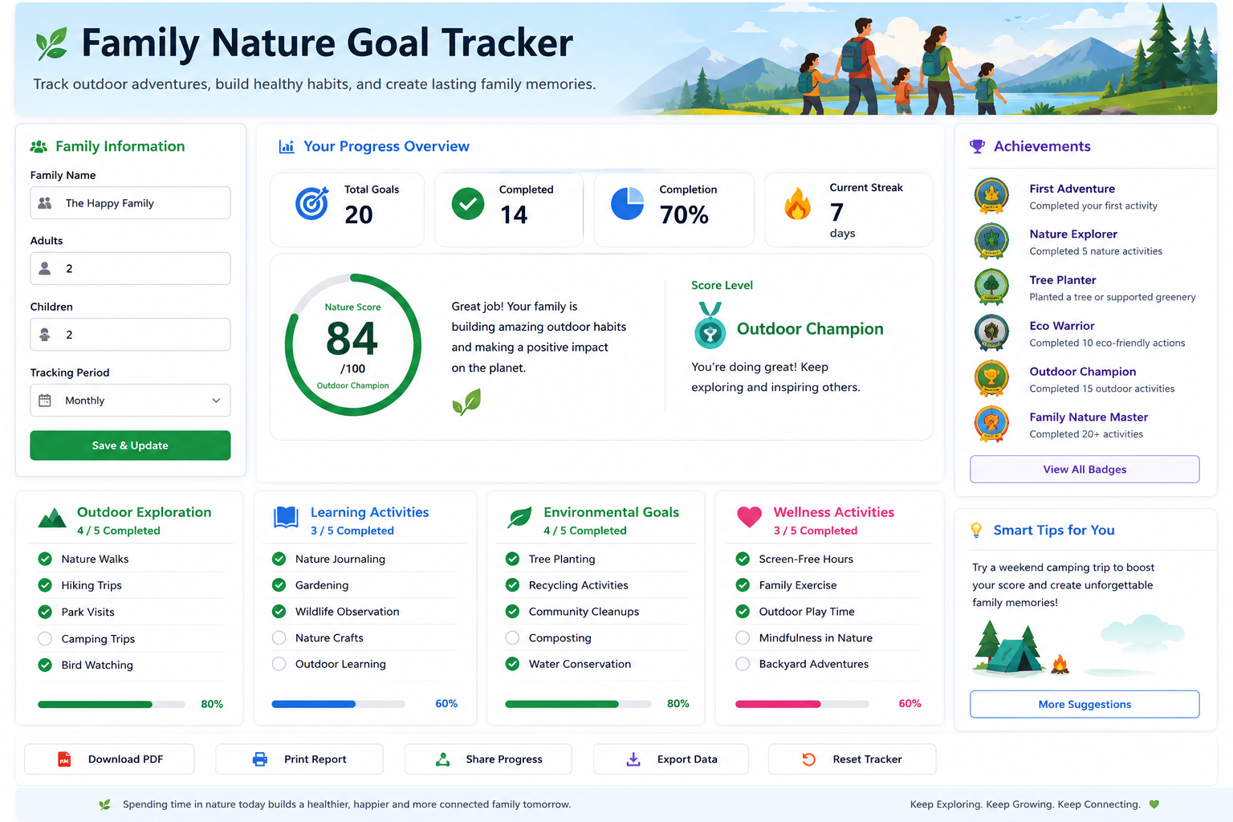Click the Export Data button
The width and height of the screenshot is (1233, 822).
coord(671,759)
